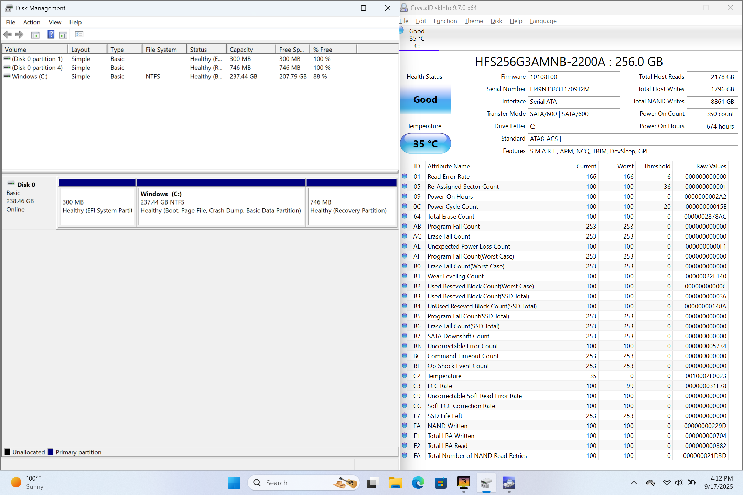Select the NAND Written attribute row
743x495 pixels.
tap(564, 426)
